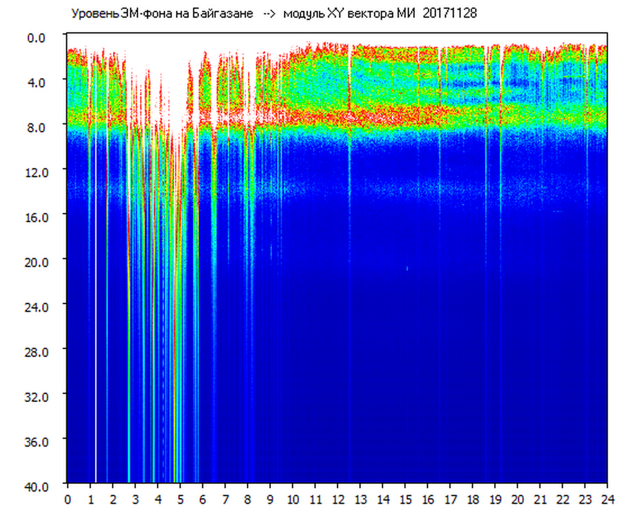Image resolution: width=629 pixels, height=516 pixels.
Task: Select hour 5 on the time axis
Action: click(180, 499)
